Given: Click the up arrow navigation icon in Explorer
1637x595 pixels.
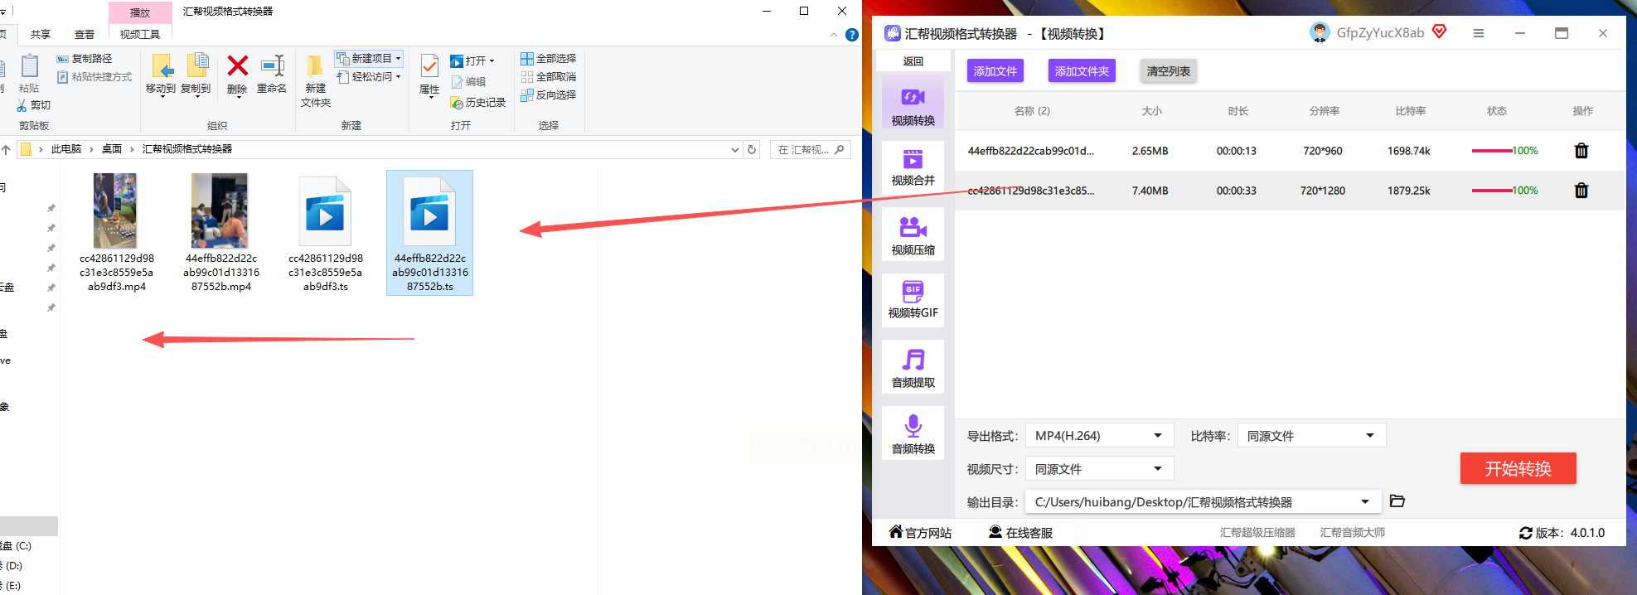Looking at the screenshot, I should pos(6,149).
